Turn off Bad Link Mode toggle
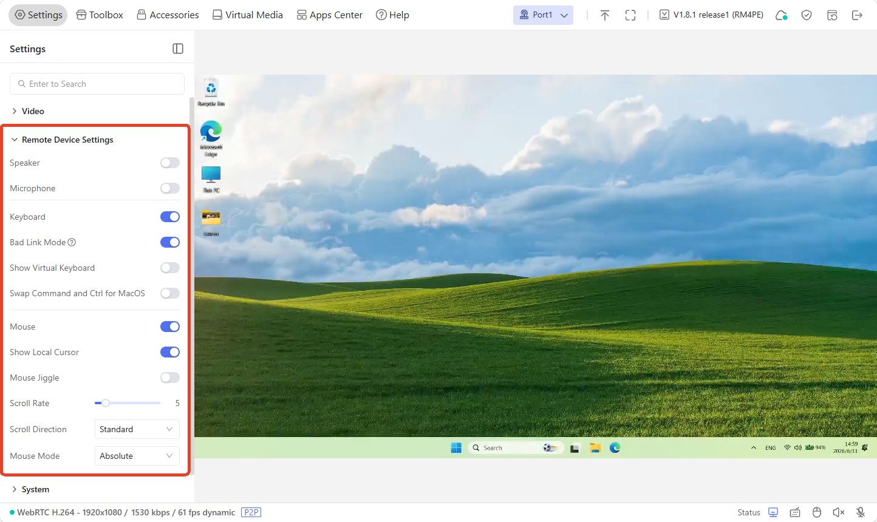Screen dimensions: 877x522 pos(170,242)
